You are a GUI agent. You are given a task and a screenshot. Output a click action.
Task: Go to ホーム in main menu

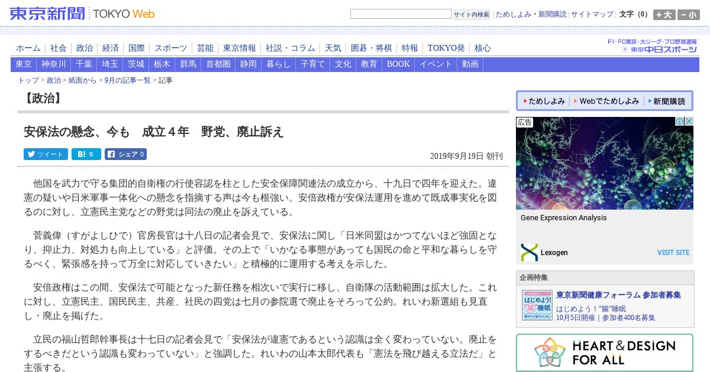[28, 48]
